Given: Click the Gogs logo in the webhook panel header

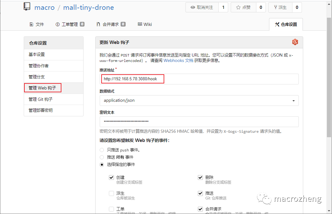Looking at the screenshot, I should (295, 42).
